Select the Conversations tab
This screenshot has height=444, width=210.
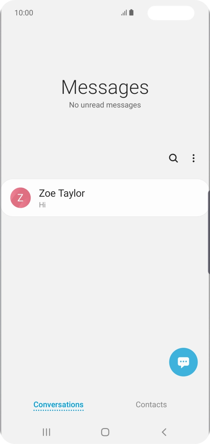coord(58,404)
